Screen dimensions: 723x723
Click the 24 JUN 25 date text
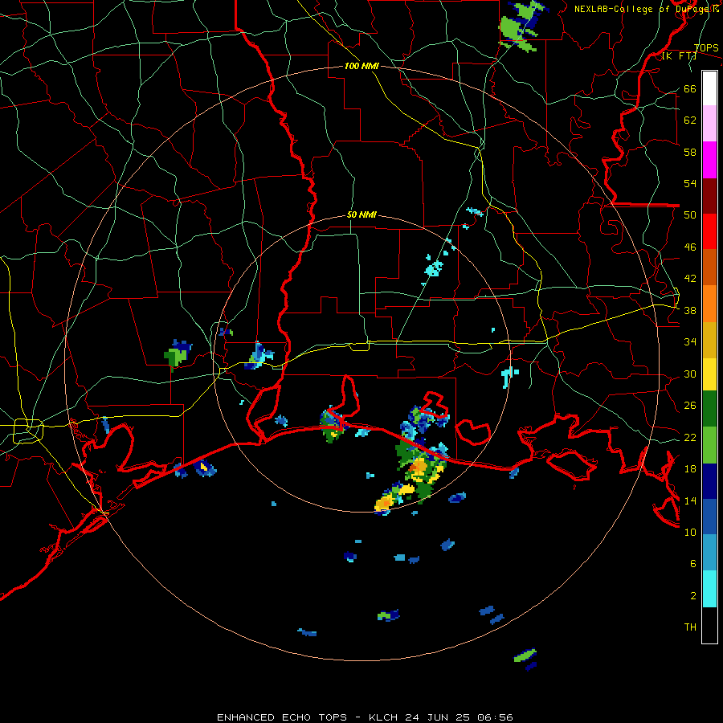[x=438, y=717]
